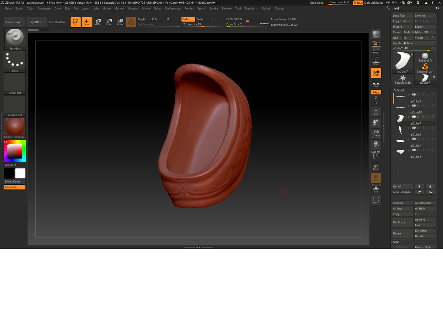
Task: Click the QuickSave button
Action: [317, 3]
